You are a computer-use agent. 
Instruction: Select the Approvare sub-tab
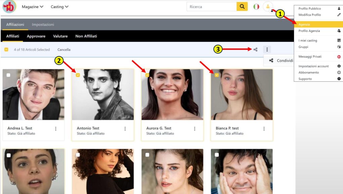pyautogui.click(x=36, y=36)
